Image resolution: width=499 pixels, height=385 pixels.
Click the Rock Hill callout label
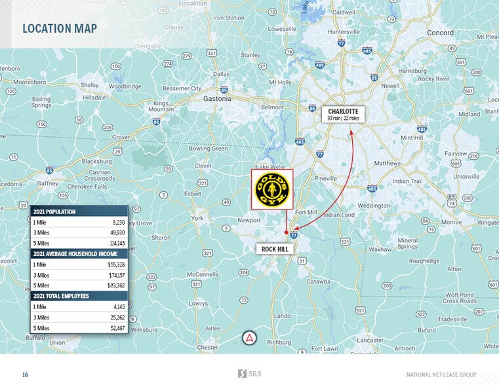pyautogui.click(x=275, y=249)
